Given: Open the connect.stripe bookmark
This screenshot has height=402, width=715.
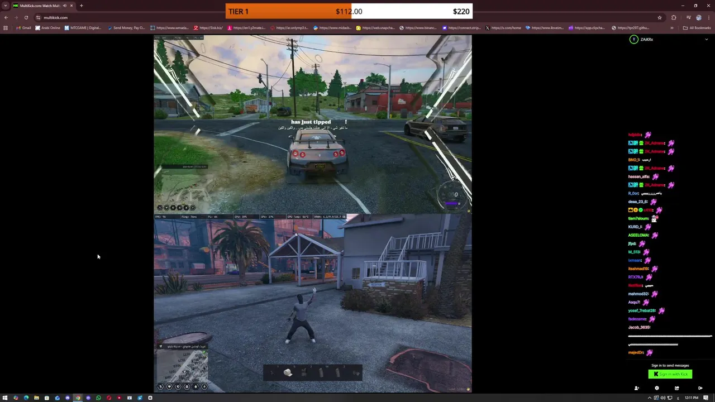Looking at the screenshot, I should (x=461, y=28).
